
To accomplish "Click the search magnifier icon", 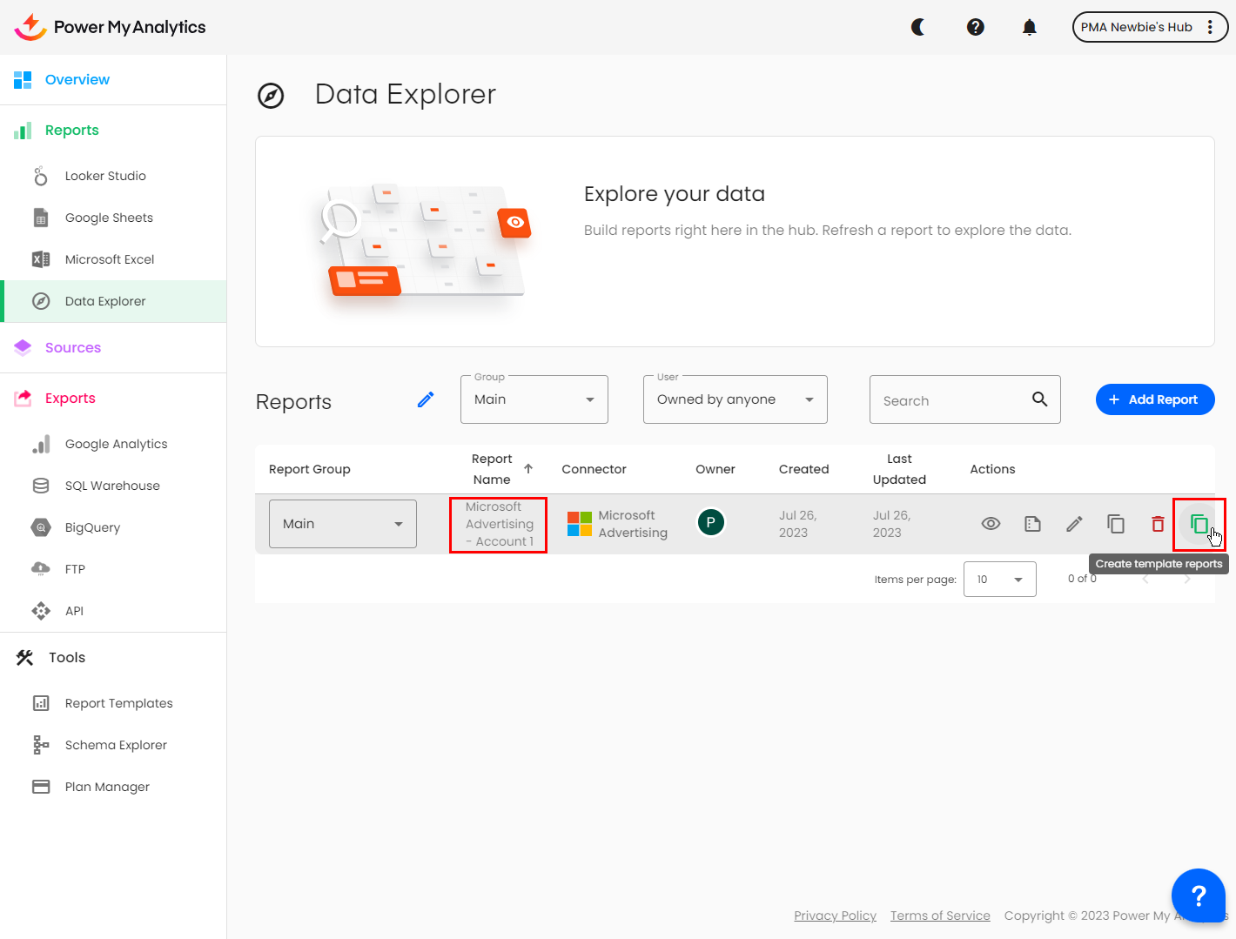I will coord(1039,399).
